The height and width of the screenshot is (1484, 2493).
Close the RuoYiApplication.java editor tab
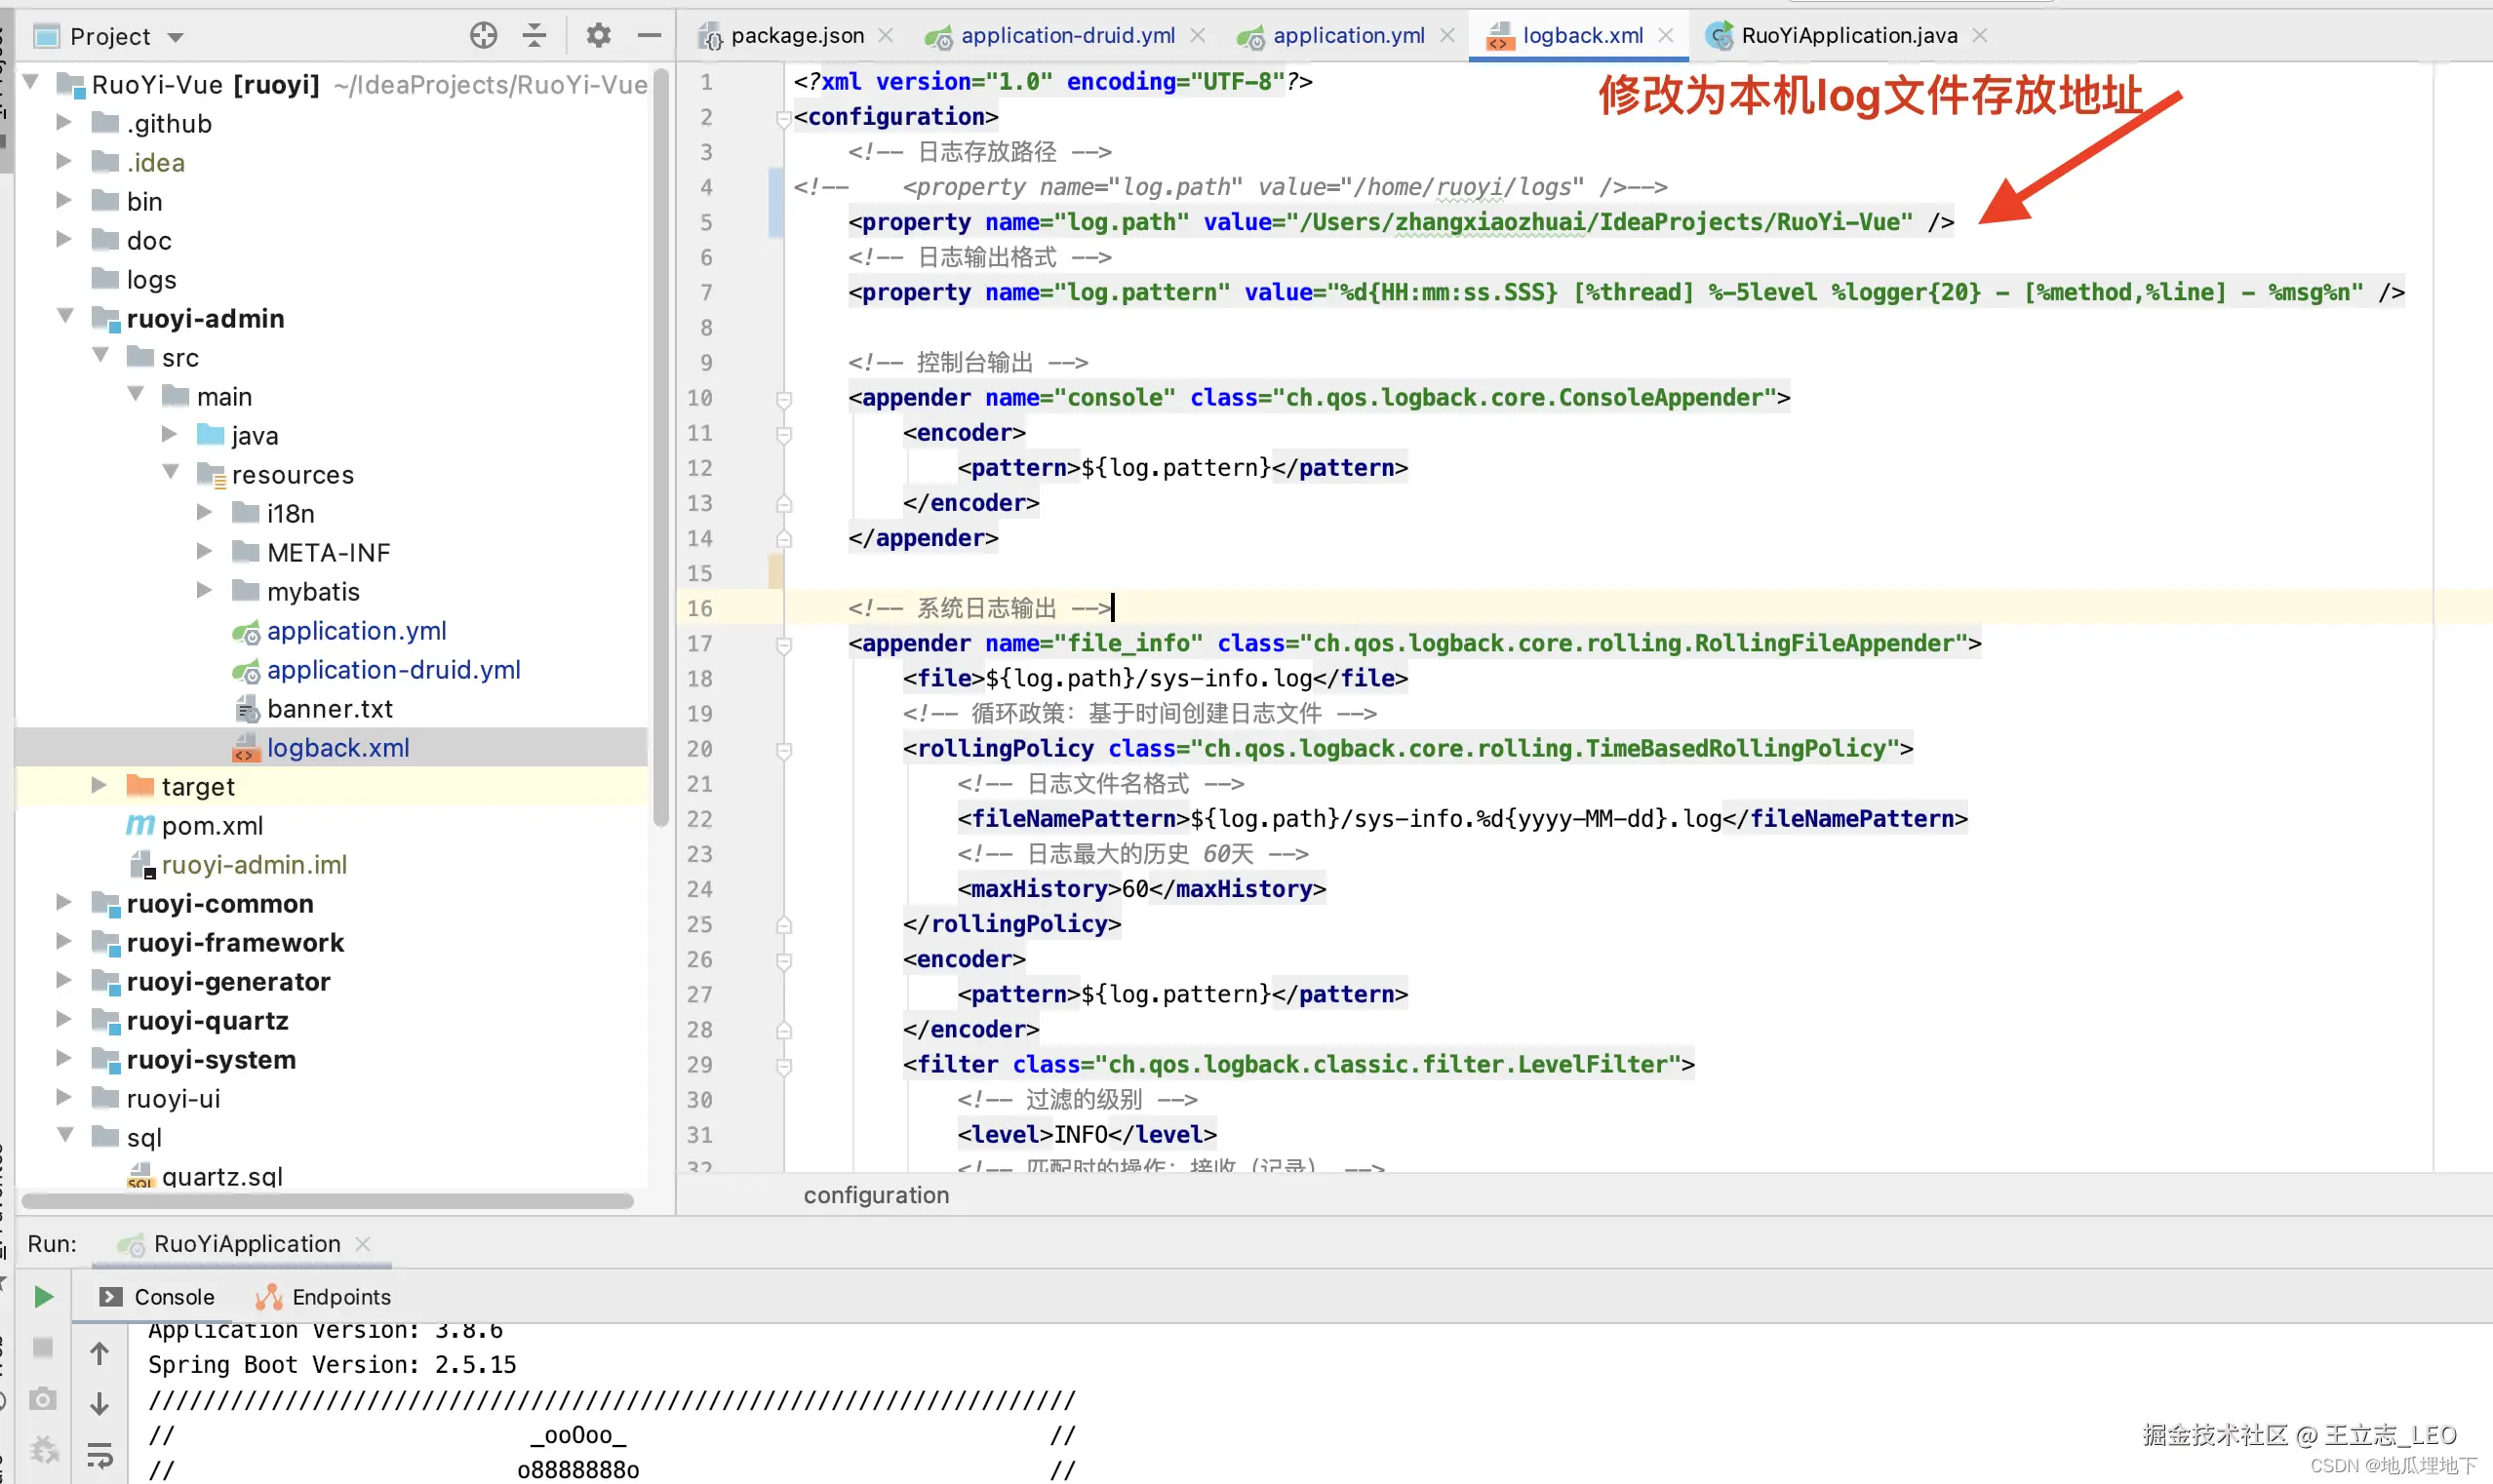click(1980, 36)
